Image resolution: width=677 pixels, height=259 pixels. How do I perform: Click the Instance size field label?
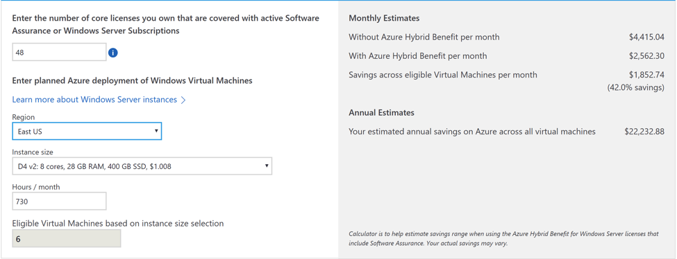click(33, 152)
